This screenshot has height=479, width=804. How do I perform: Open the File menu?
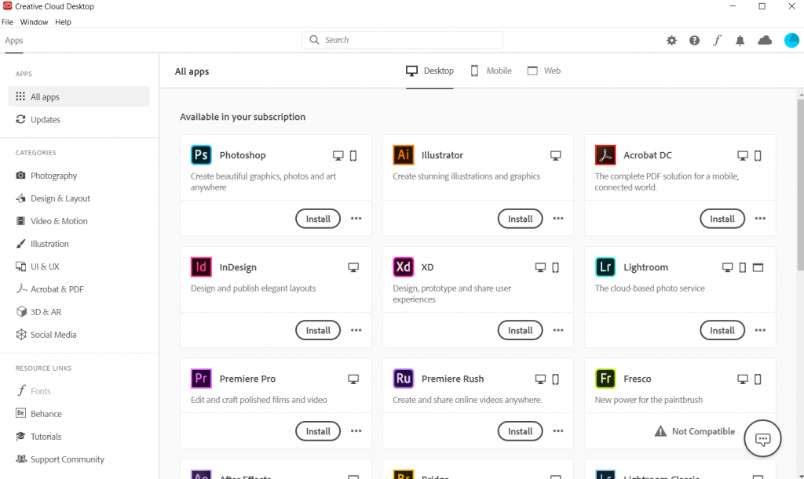tap(7, 22)
